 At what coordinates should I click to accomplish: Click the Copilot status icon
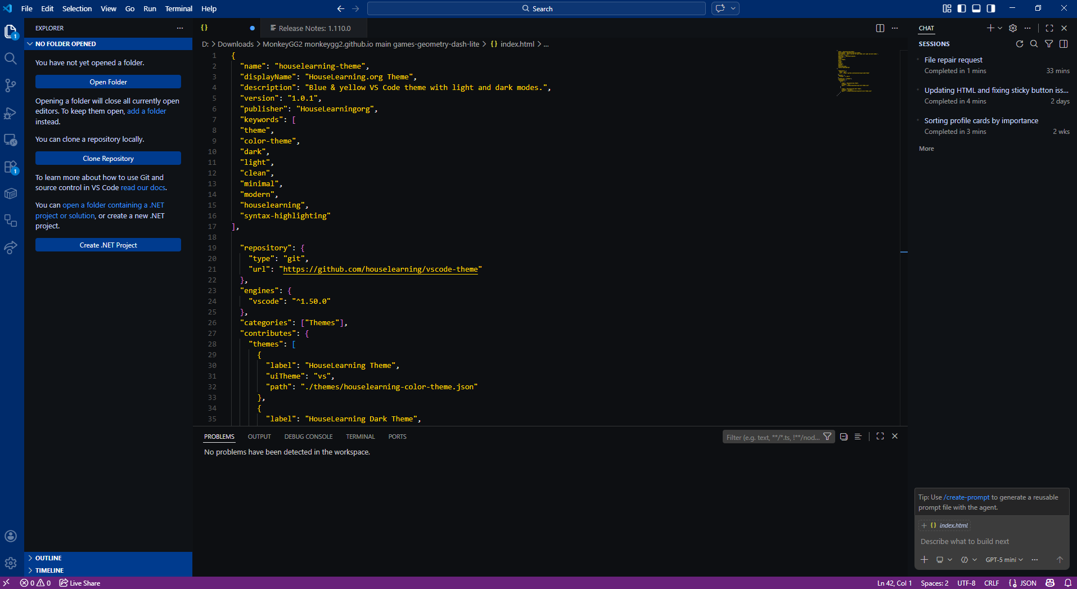coord(1050,583)
